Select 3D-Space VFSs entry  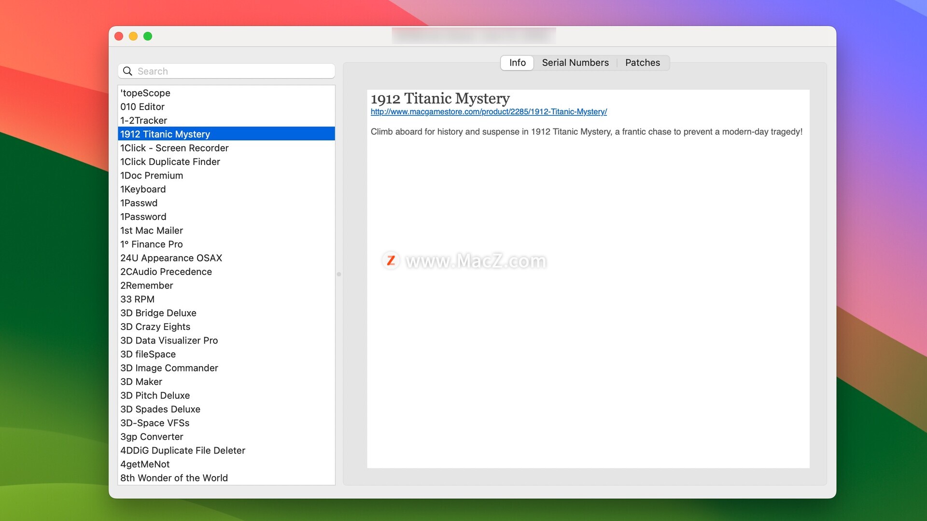(x=226, y=423)
